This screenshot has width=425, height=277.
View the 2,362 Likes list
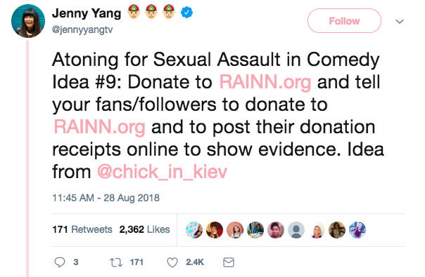[x=144, y=229]
